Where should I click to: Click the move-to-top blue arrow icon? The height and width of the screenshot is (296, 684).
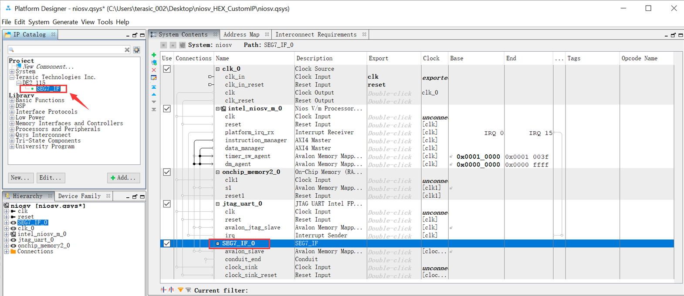(x=154, y=87)
